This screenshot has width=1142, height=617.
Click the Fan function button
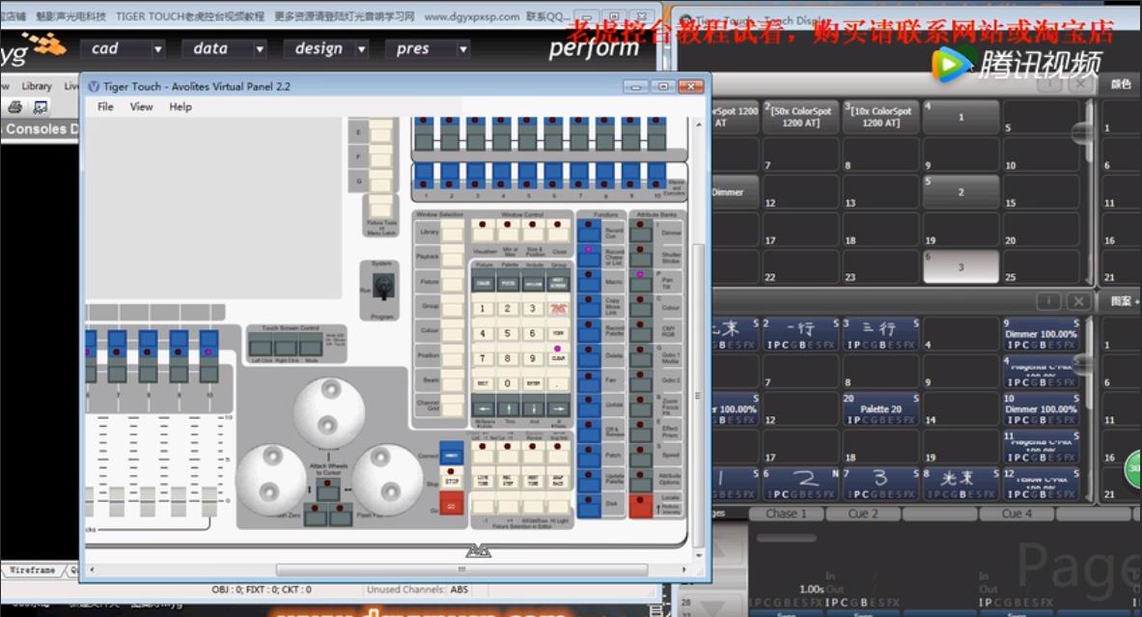589,380
